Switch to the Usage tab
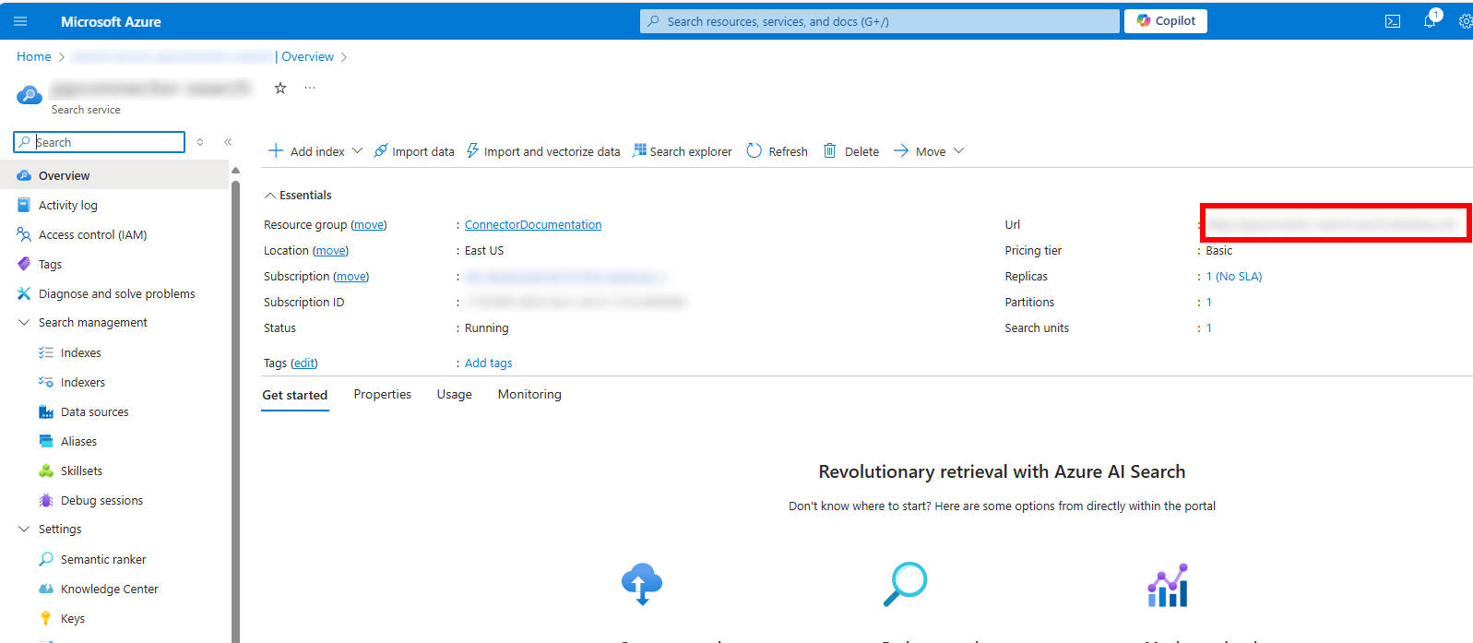Screen dimensions: 1473x643 [x=455, y=394]
